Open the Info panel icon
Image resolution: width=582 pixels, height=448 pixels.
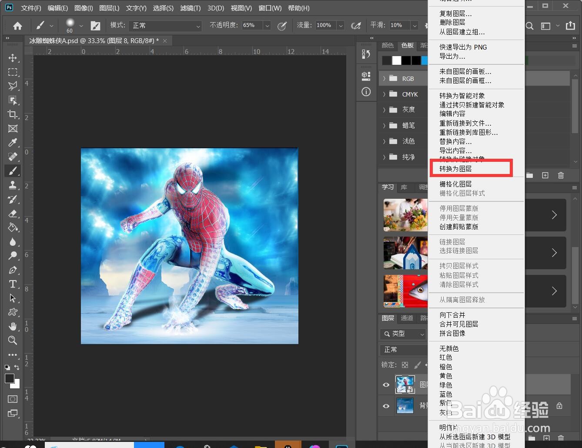pos(366,92)
